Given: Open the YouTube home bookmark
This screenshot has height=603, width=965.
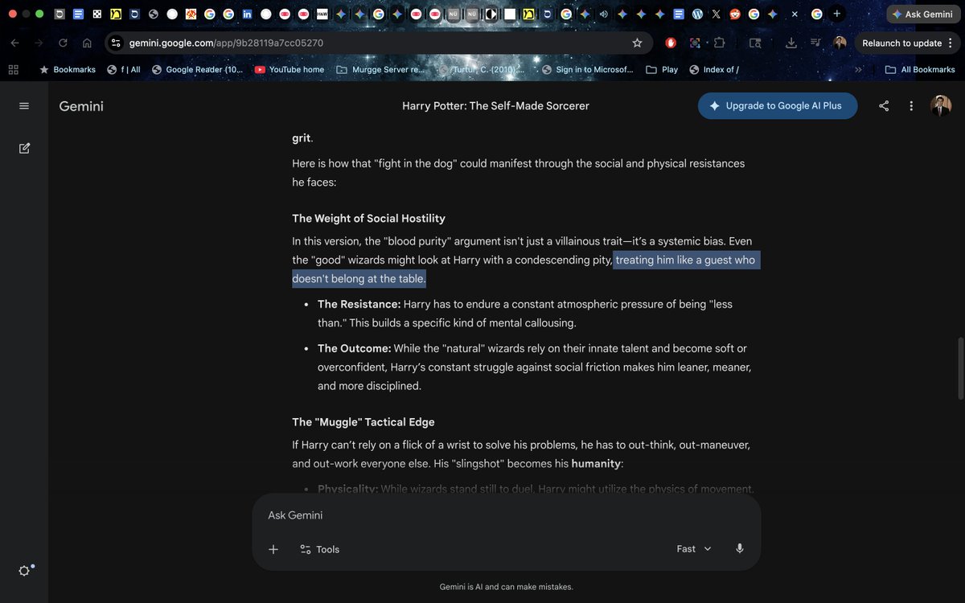Looking at the screenshot, I should click(x=289, y=70).
